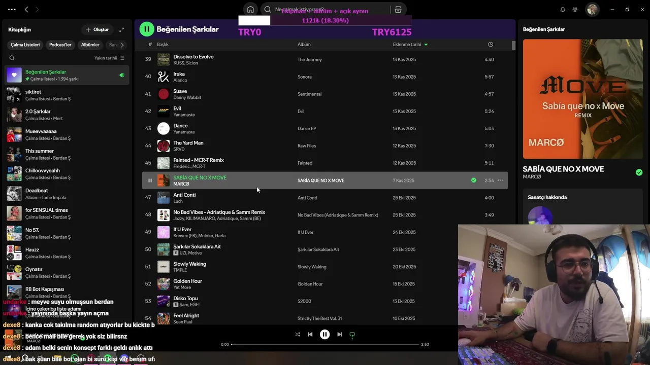Open the Chilloovvyeahh playlist

66,174
